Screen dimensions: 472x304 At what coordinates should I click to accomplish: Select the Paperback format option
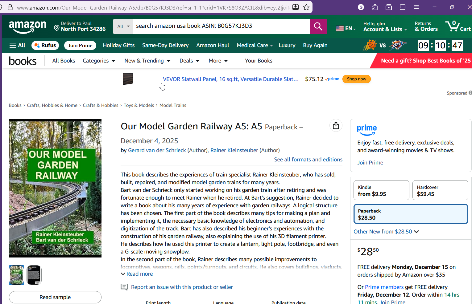[410, 214]
